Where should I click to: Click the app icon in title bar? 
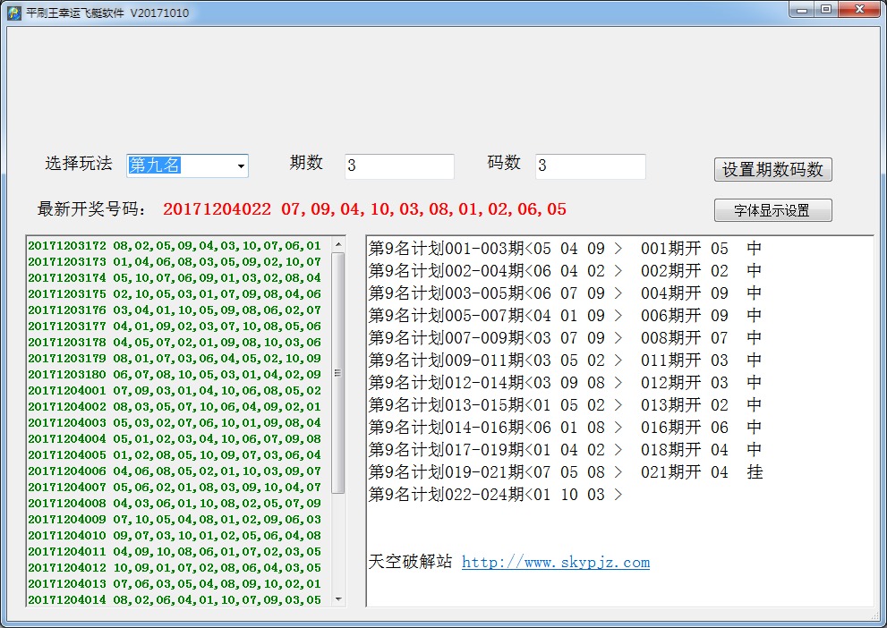pyautogui.click(x=14, y=13)
